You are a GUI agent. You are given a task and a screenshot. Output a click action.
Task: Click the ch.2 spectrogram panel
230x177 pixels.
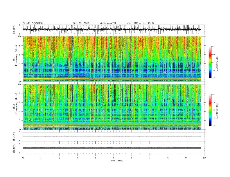click(x=112, y=107)
